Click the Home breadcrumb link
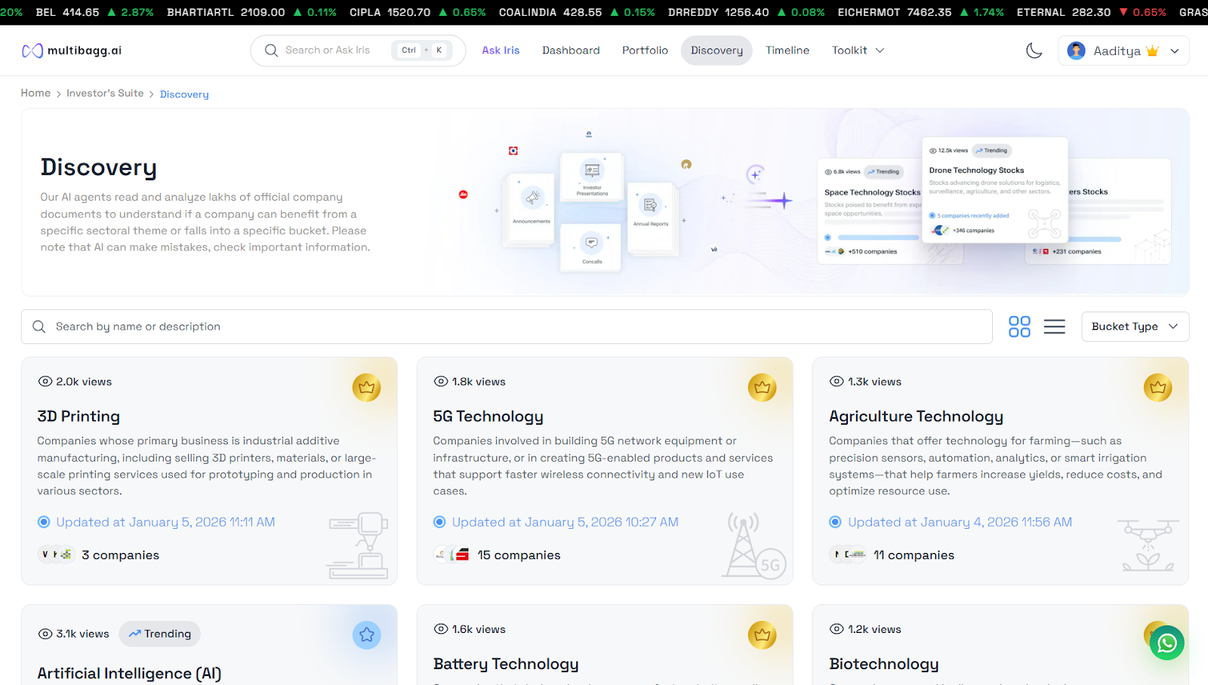 tap(35, 93)
